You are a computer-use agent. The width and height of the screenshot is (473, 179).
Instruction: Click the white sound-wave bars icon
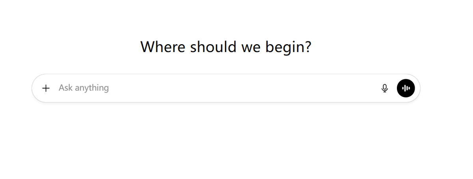(406, 88)
